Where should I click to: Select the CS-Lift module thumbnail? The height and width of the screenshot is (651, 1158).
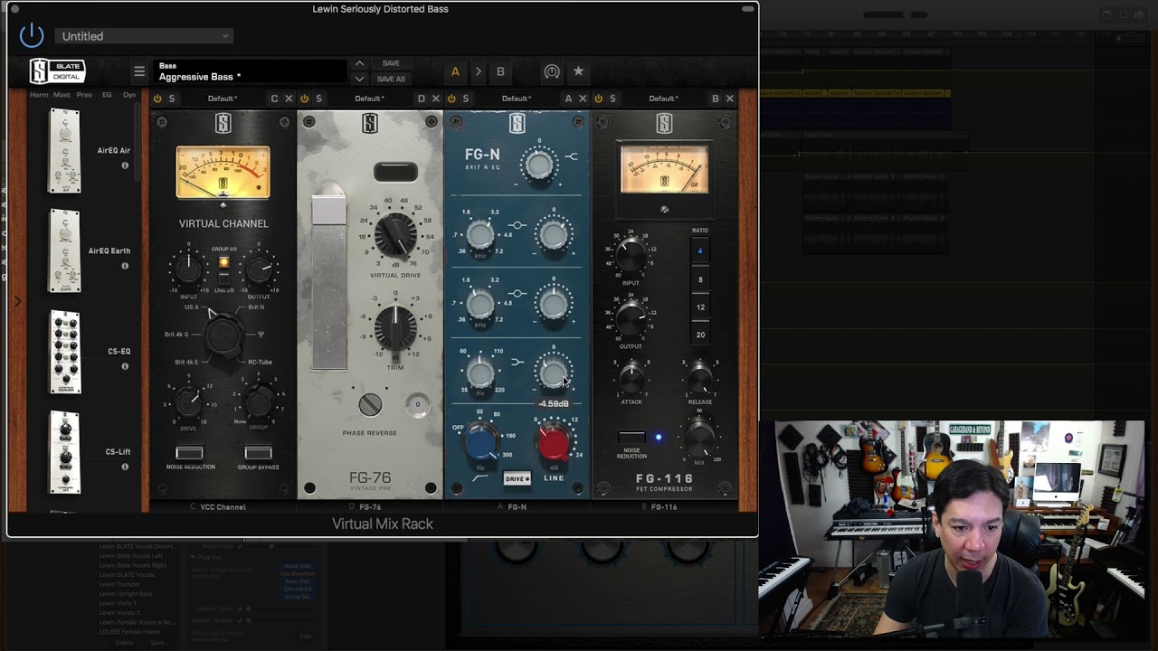tap(64, 452)
